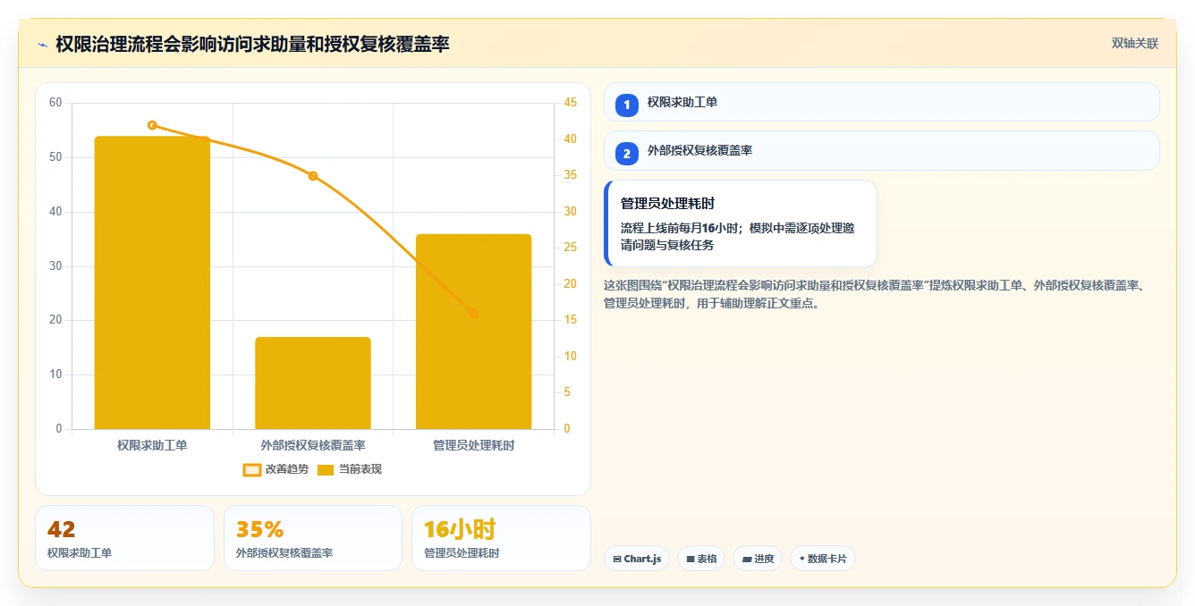Click the Chart.js tag

point(637,559)
